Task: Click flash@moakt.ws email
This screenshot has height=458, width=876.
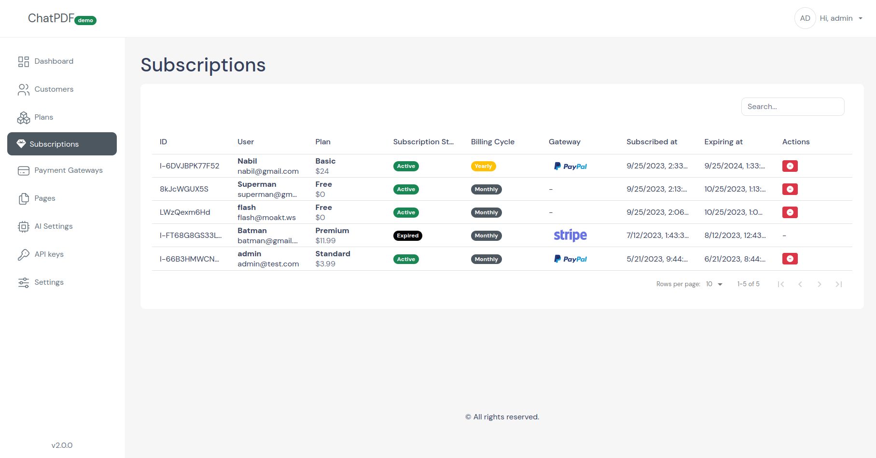Action: pyautogui.click(x=266, y=218)
